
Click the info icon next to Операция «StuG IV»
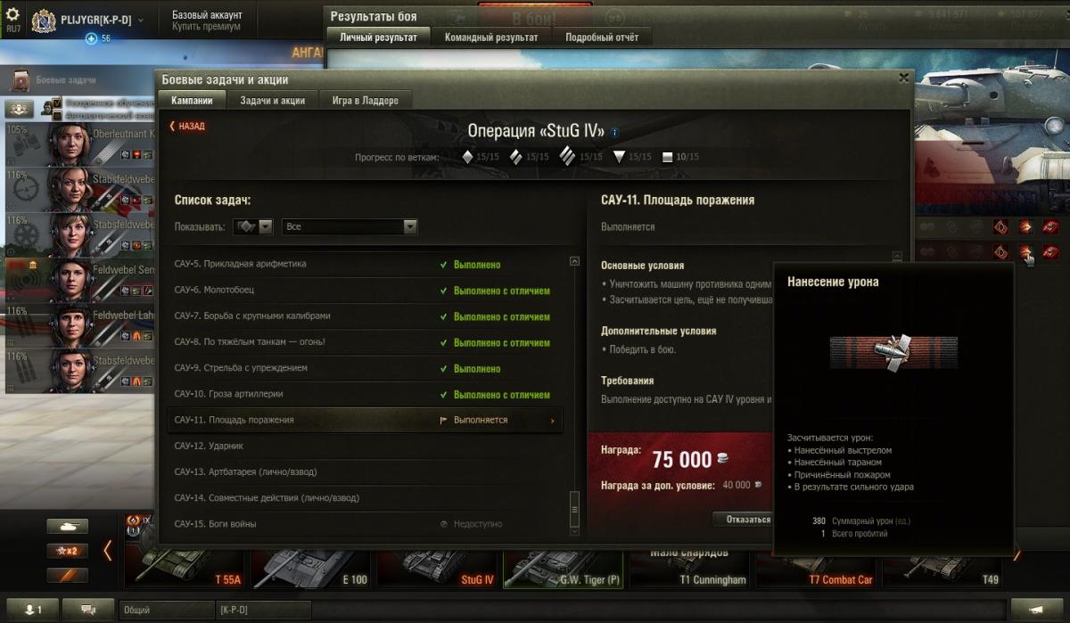pos(614,132)
